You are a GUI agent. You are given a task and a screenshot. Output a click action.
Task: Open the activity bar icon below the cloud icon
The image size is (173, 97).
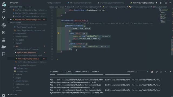4,54
